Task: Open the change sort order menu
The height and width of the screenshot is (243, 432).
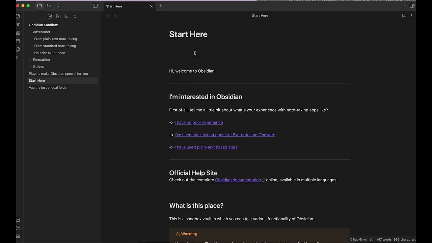Action: point(66,16)
